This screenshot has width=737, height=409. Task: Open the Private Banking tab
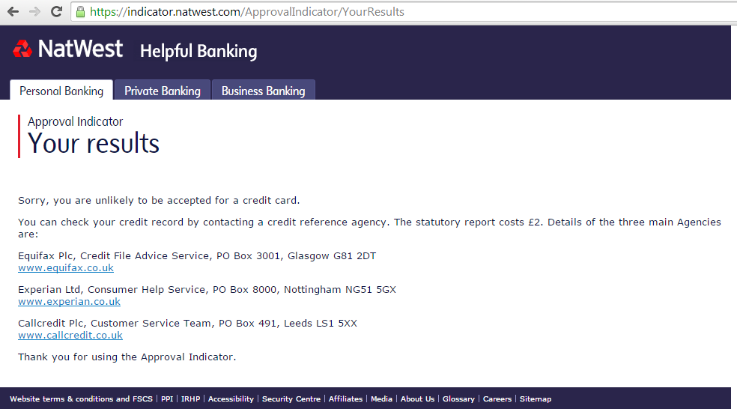tap(163, 90)
